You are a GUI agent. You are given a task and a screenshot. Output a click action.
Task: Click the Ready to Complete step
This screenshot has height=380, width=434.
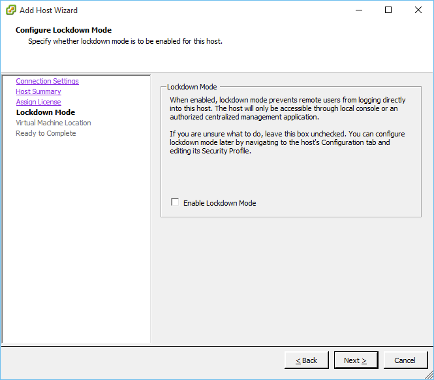[46, 133]
